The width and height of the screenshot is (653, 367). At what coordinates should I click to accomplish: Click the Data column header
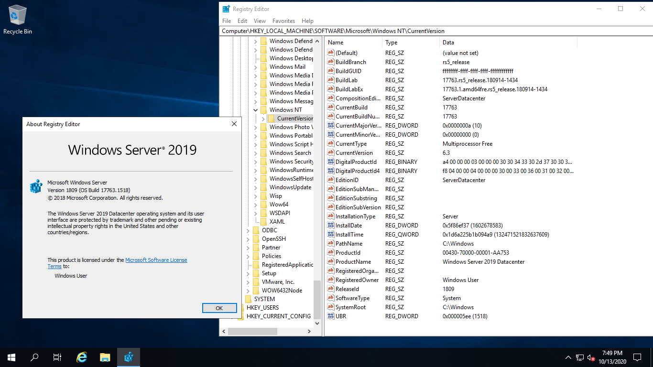pyautogui.click(x=509, y=43)
